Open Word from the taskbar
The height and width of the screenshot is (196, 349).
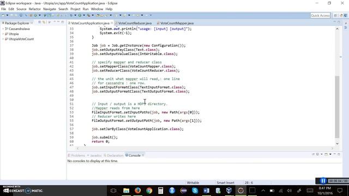[x=206, y=191]
